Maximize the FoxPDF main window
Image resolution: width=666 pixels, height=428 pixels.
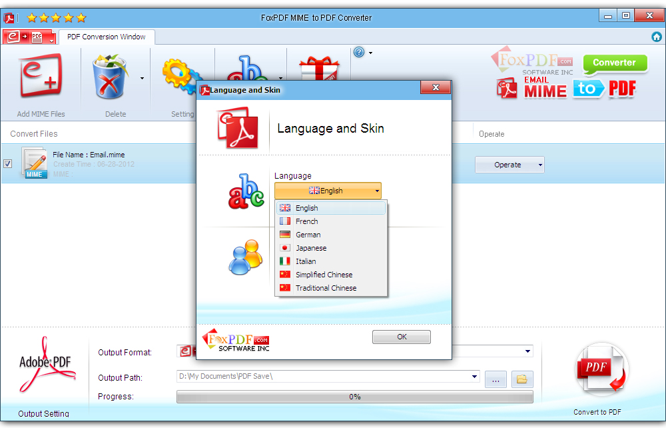[625, 16]
